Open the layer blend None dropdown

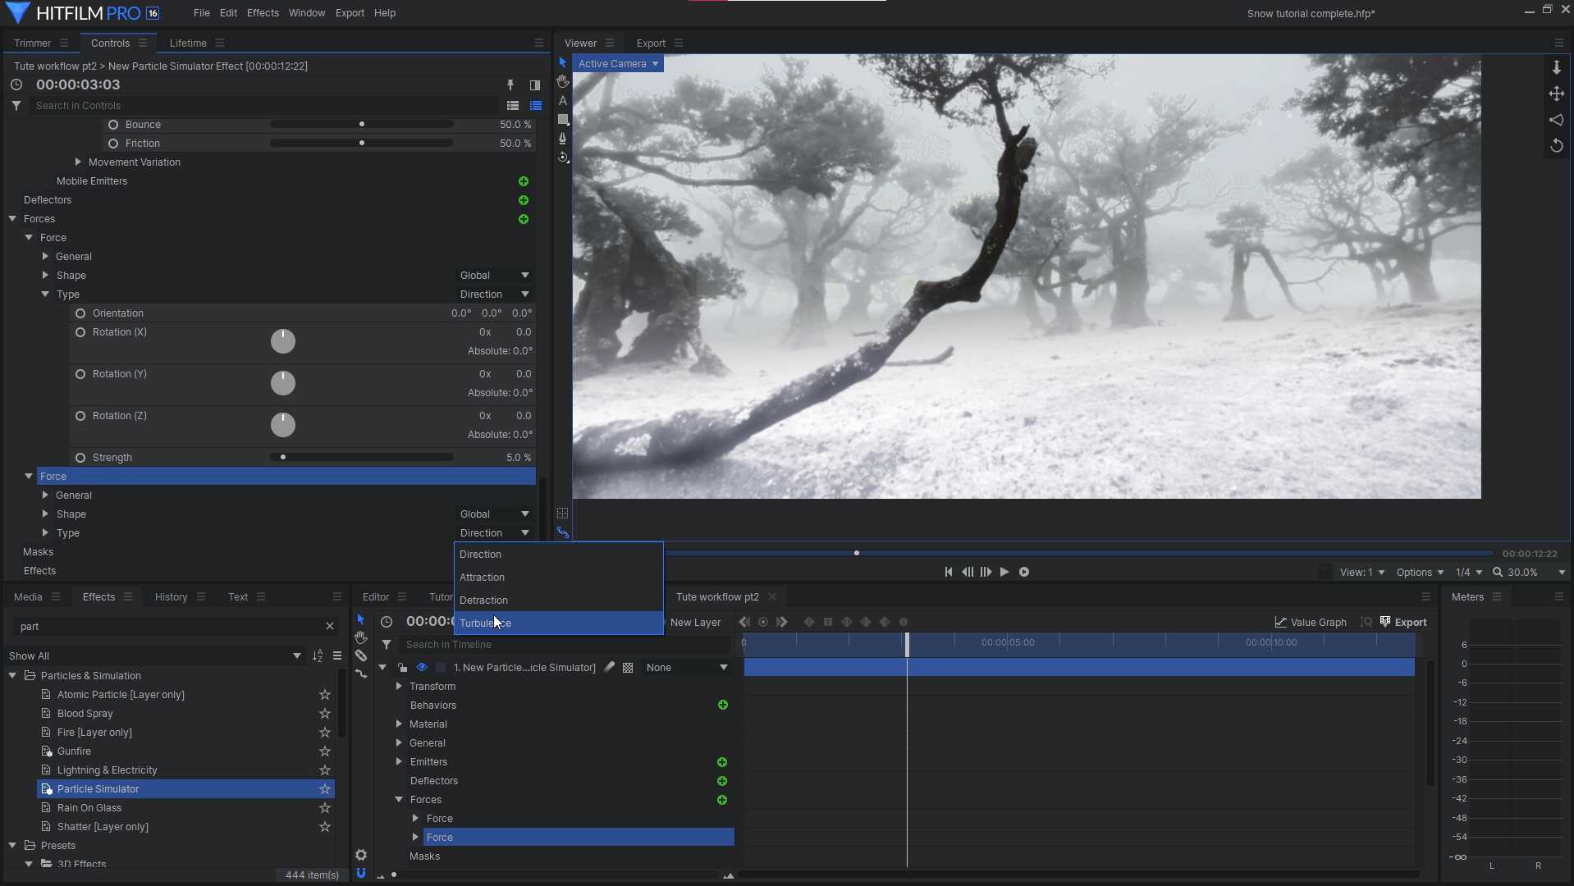[x=687, y=668]
